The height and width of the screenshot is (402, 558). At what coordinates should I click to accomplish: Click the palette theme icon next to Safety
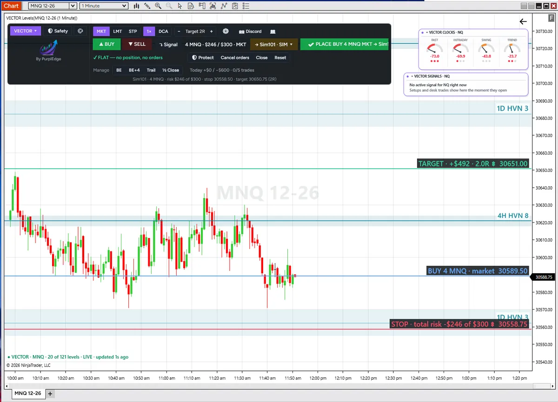(80, 31)
